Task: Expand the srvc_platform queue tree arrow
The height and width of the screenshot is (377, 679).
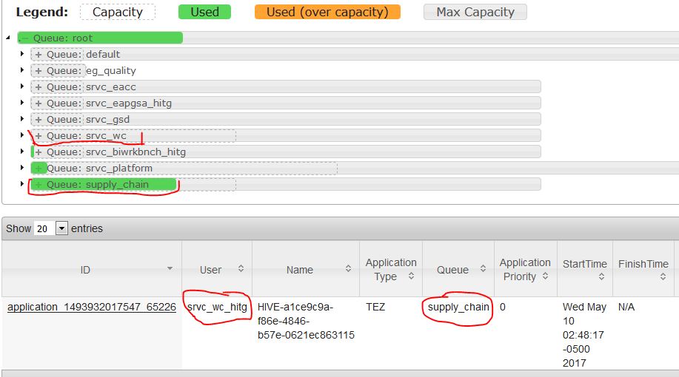Action: pyautogui.click(x=22, y=168)
